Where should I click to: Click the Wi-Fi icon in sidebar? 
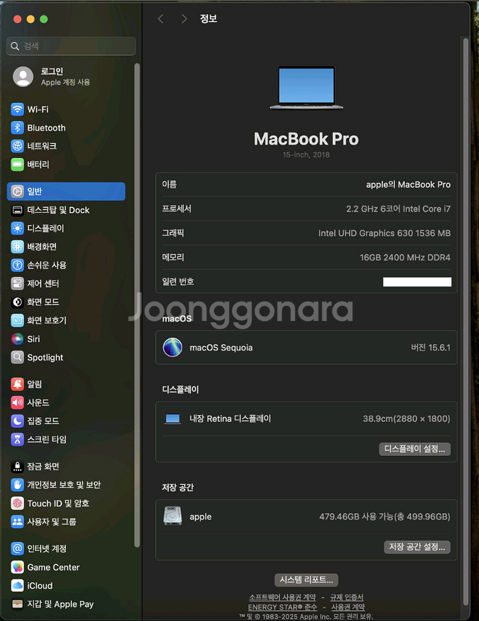tap(17, 109)
